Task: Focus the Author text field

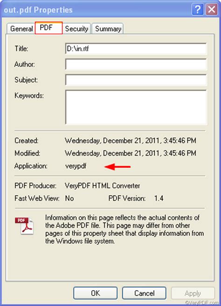Action: click(x=136, y=64)
